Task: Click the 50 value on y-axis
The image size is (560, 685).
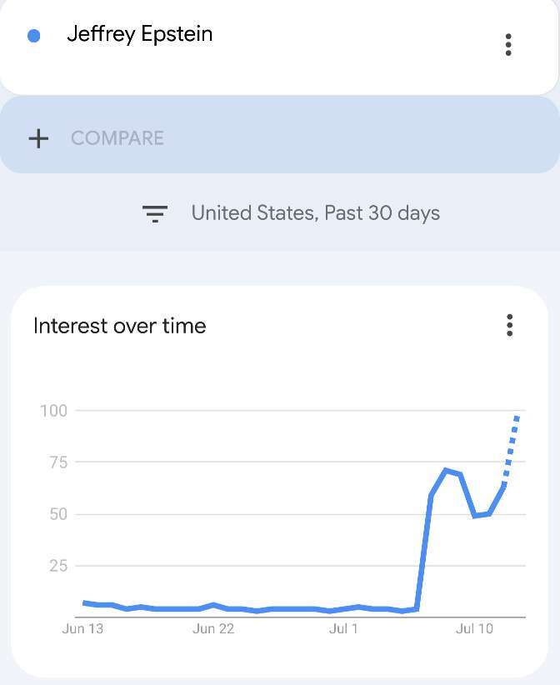Action: click(58, 514)
